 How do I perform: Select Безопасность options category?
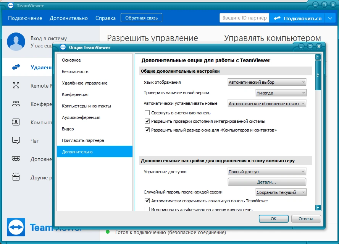pos(94,72)
